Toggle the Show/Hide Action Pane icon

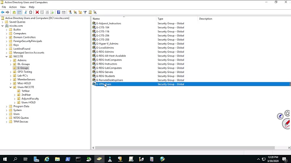click(x=64, y=12)
